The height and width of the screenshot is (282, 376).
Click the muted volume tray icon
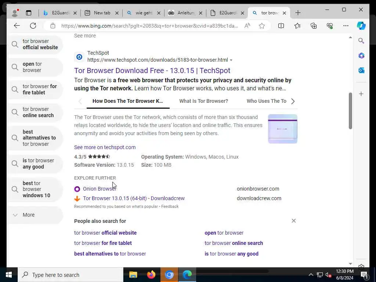point(328,275)
